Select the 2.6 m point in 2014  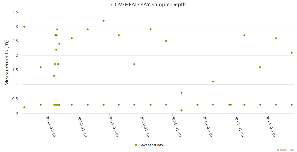tap(276, 38)
